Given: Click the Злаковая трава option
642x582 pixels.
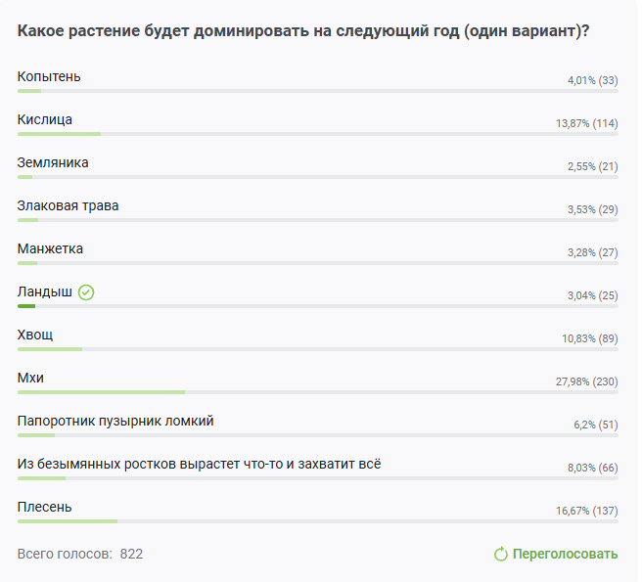Looking at the screenshot, I should 69,205.
